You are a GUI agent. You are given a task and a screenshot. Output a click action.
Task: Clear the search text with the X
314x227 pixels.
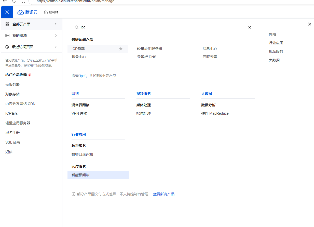[x=250, y=27]
